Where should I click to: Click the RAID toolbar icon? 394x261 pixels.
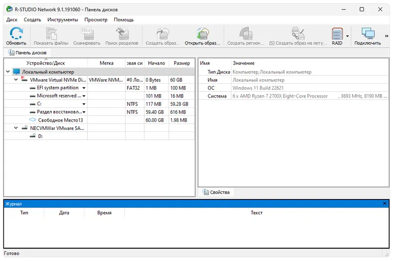[337, 33]
